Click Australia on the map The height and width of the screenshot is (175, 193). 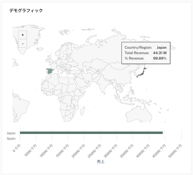139,114
